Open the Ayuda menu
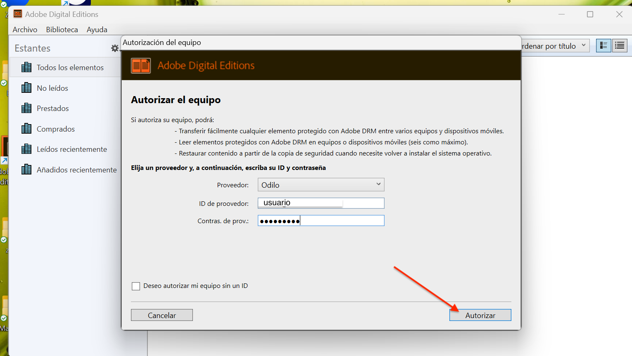The width and height of the screenshot is (632, 356). 97,30
